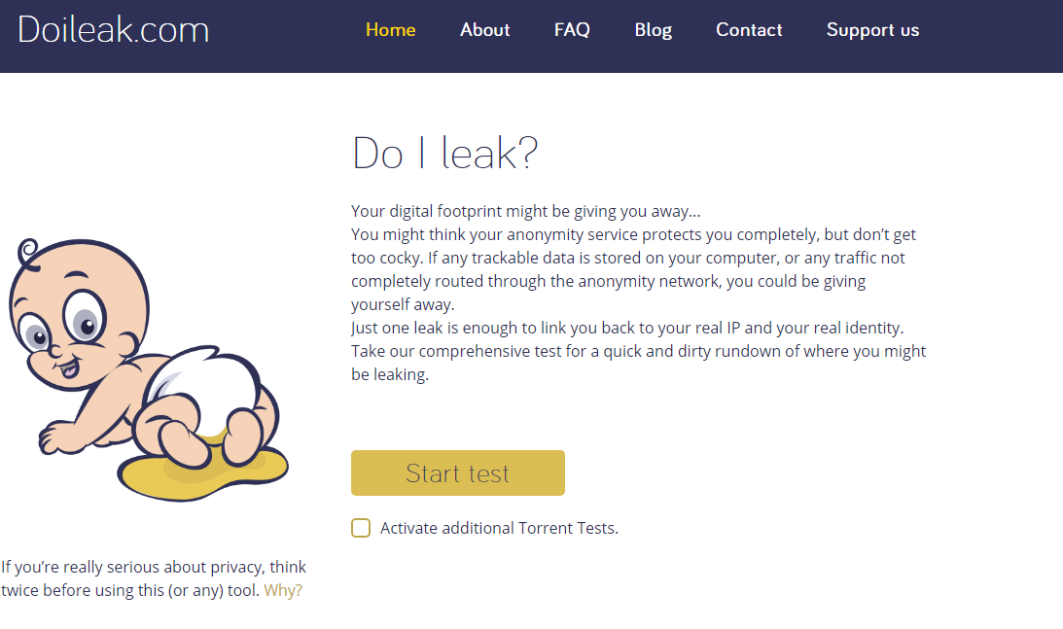Open the FAQ section

572,30
